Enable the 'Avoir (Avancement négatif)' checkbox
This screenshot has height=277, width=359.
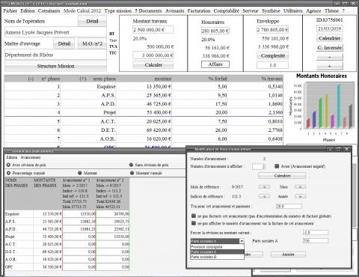pyautogui.click(x=277, y=166)
